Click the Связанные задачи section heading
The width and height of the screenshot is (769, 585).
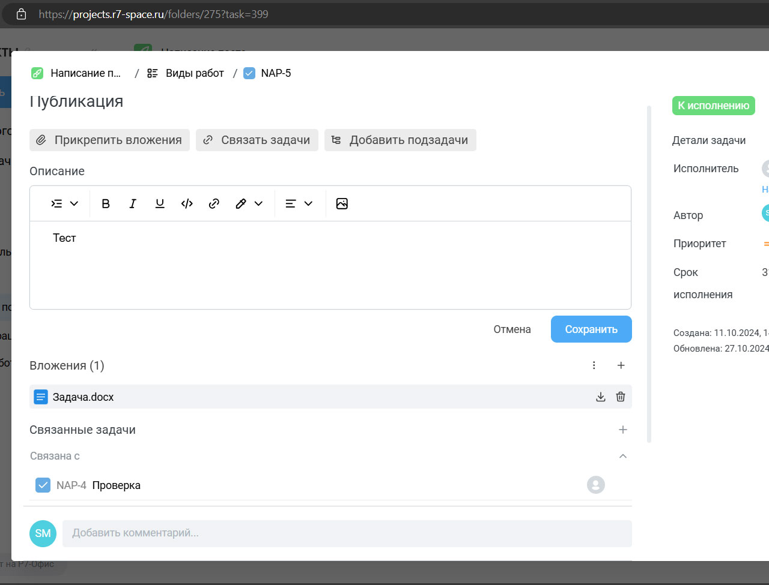click(82, 430)
